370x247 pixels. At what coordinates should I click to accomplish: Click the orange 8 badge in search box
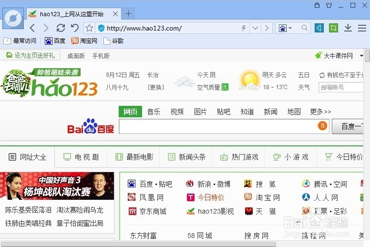click(322, 125)
